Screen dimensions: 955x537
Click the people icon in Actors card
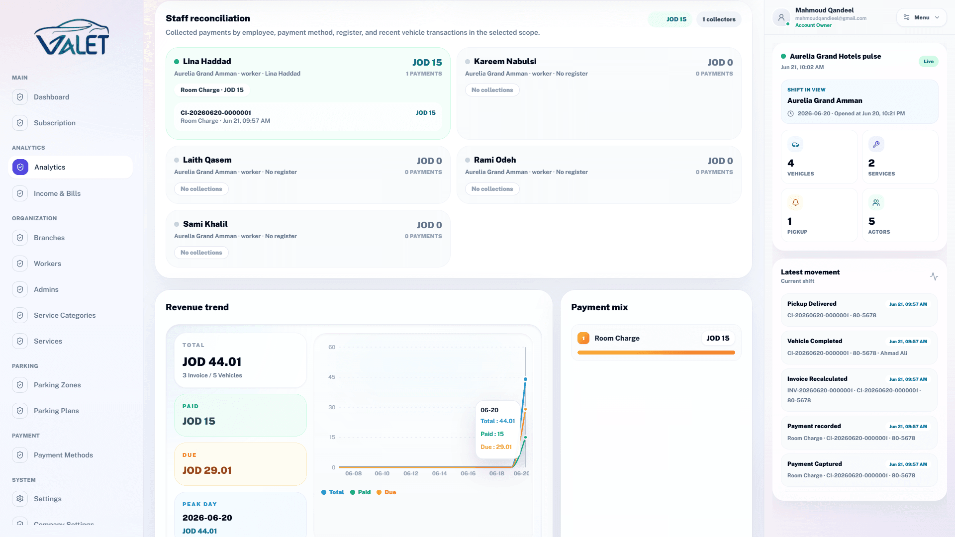(876, 203)
